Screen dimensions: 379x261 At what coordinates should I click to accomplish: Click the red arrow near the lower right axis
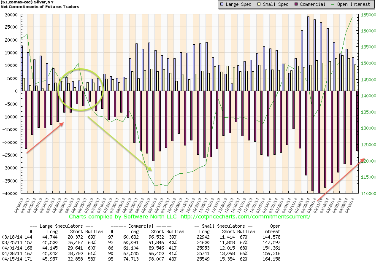(x=341, y=179)
